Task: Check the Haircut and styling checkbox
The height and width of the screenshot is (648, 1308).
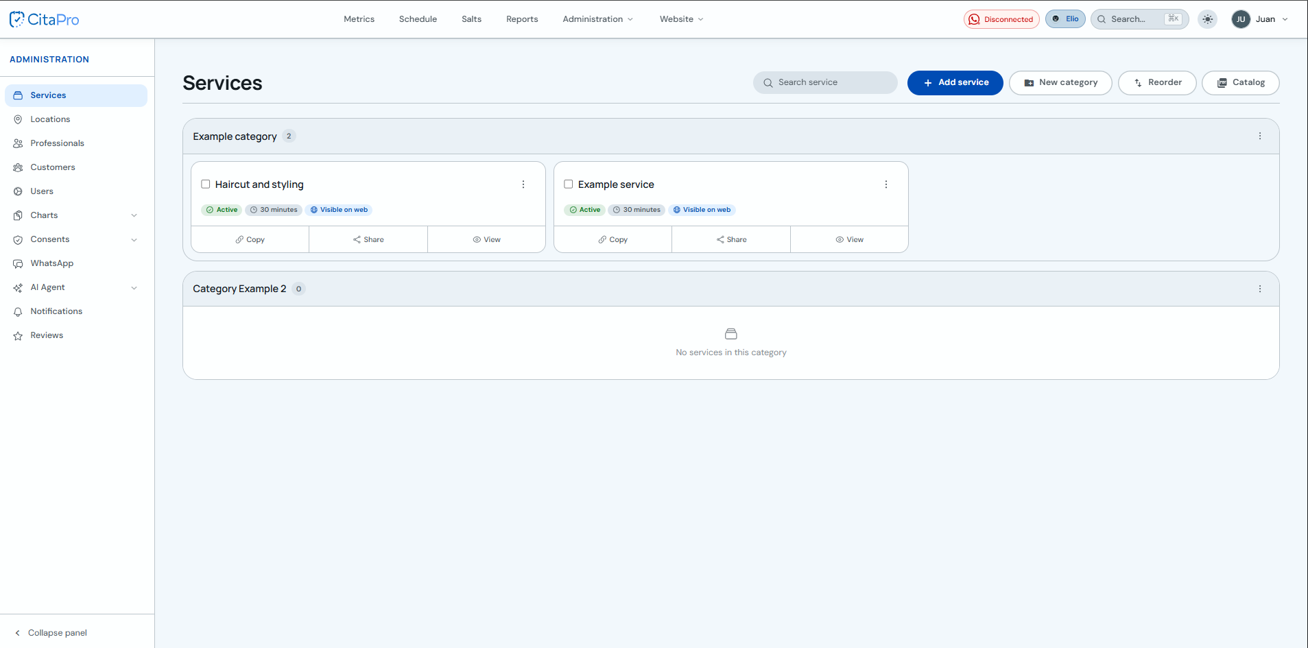Action: click(x=205, y=184)
